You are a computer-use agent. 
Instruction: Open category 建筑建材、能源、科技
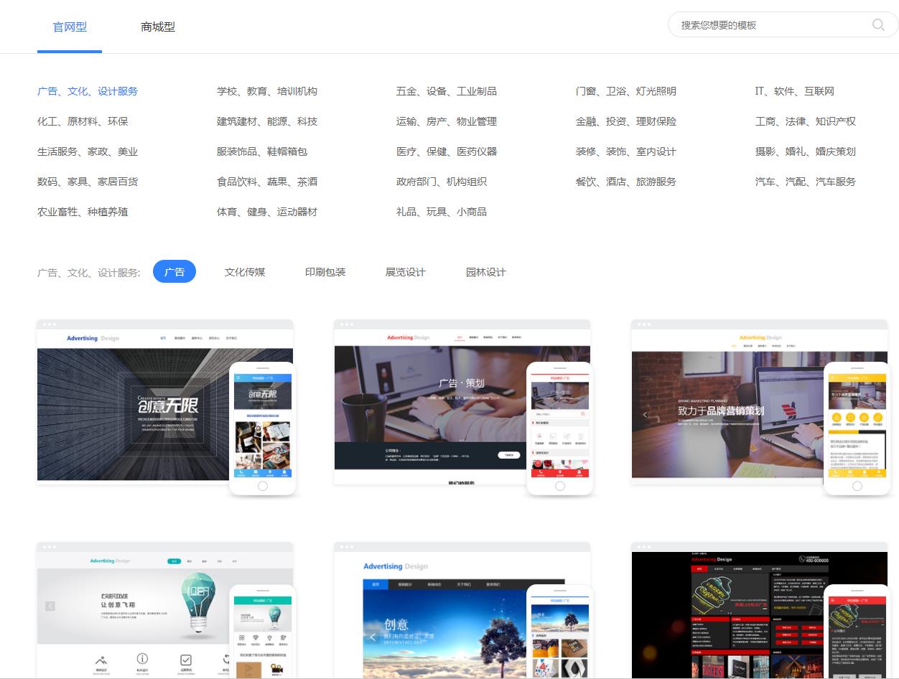pos(267,121)
